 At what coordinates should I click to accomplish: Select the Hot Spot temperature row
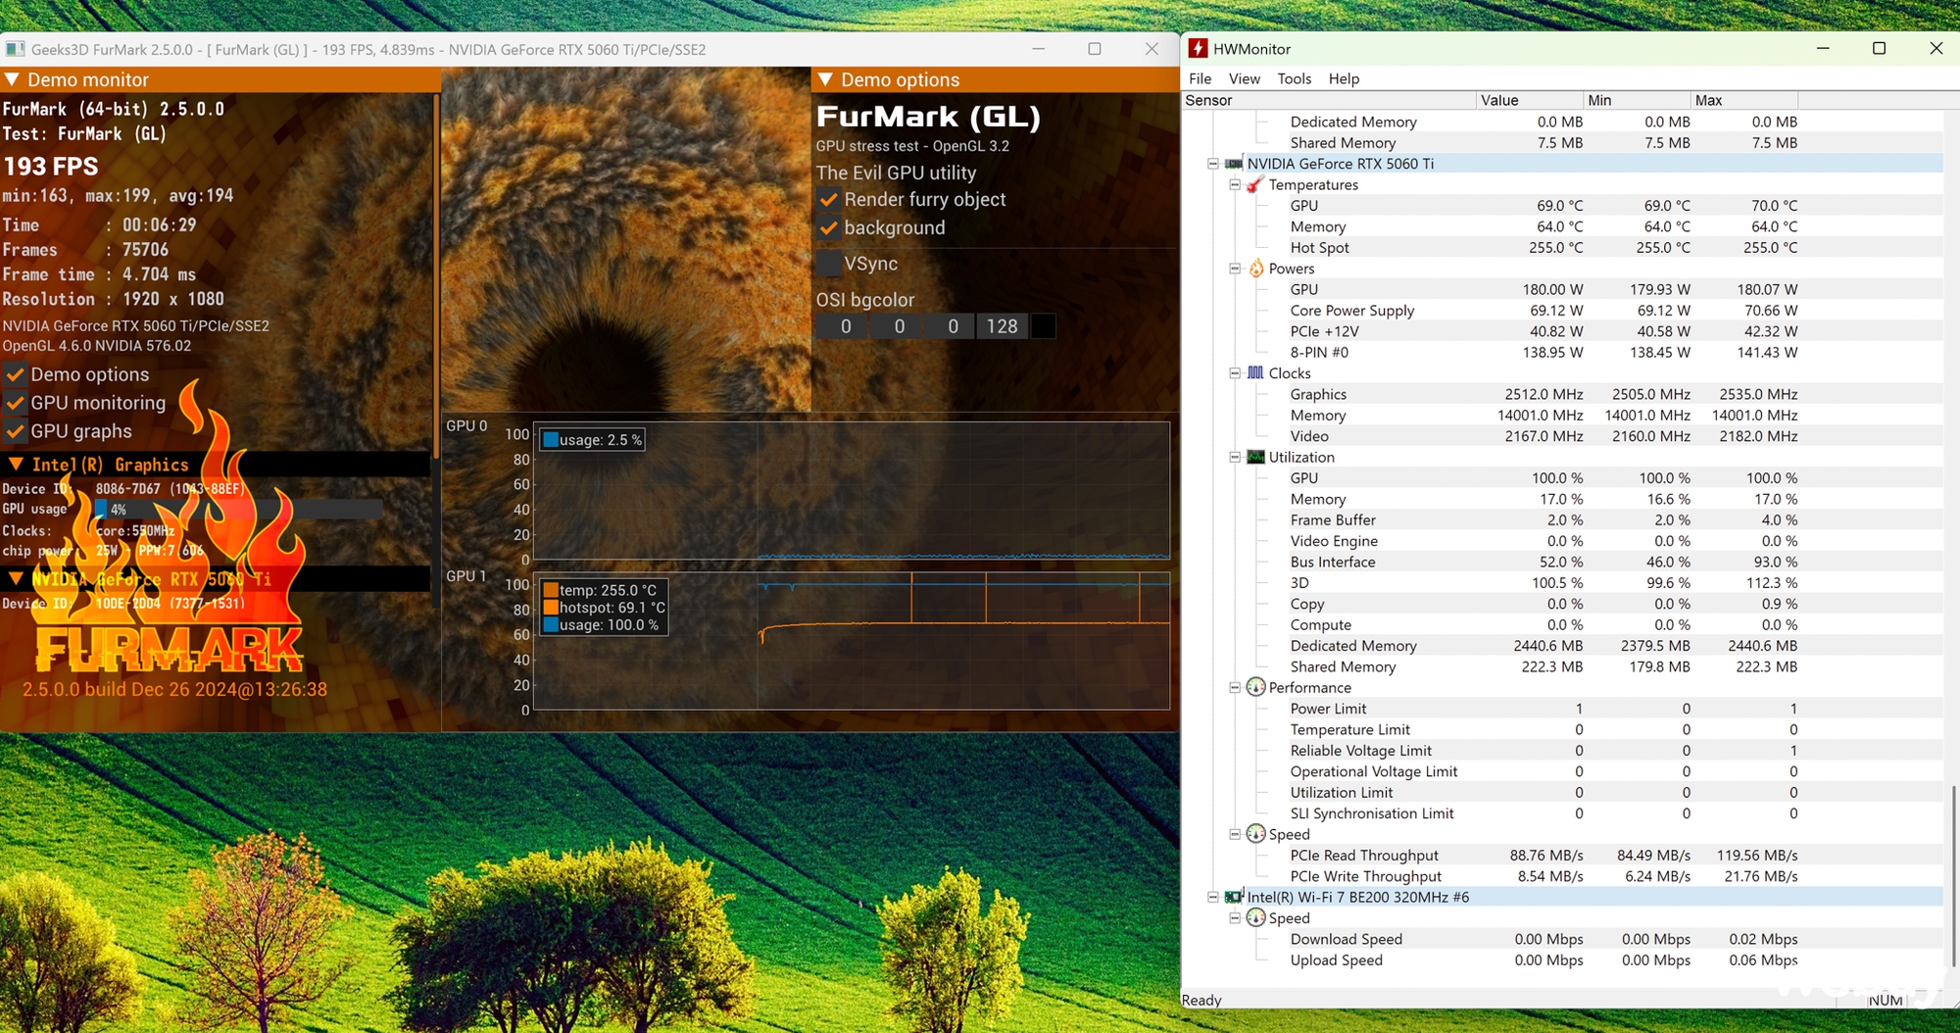[x=1562, y=247]
